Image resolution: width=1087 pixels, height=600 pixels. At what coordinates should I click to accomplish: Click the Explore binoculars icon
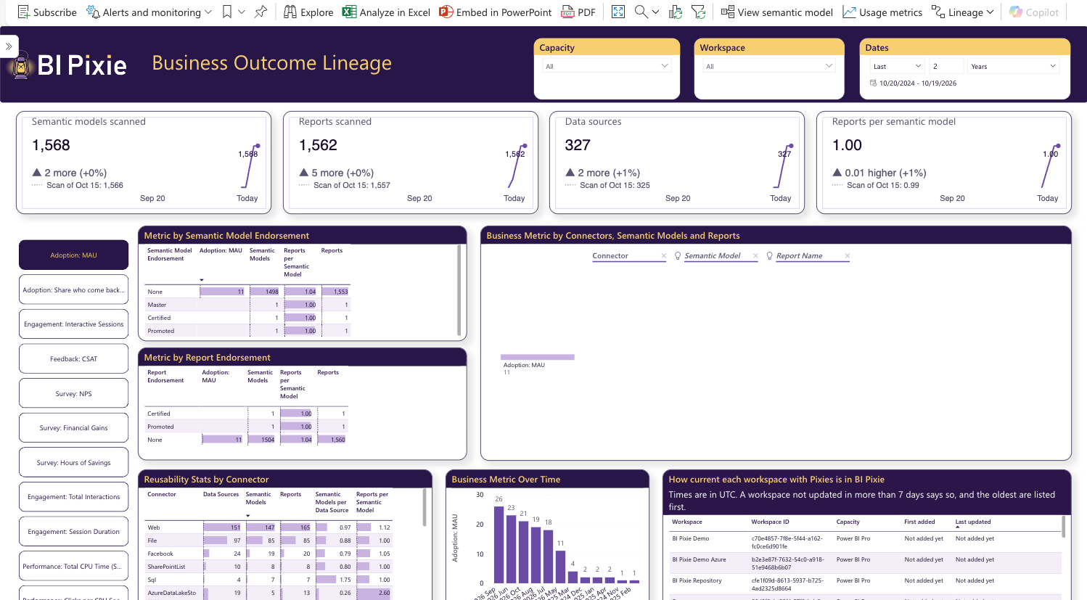pyautogui.click(x=290, y=12)
